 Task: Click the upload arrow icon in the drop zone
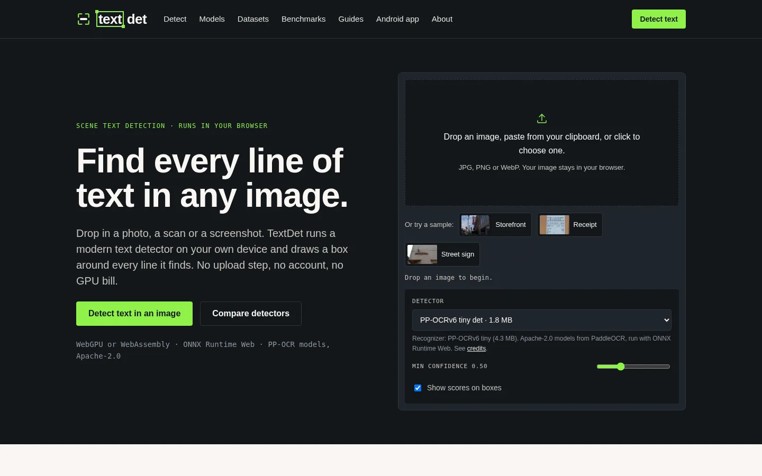coord(542,118)
